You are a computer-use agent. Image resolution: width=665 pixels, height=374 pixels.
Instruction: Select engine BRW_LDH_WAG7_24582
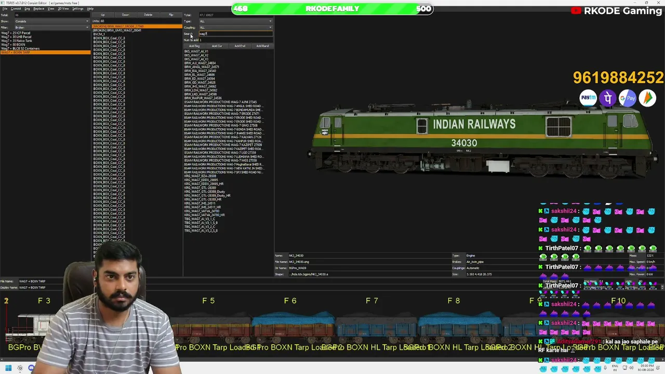click(201, 90)
